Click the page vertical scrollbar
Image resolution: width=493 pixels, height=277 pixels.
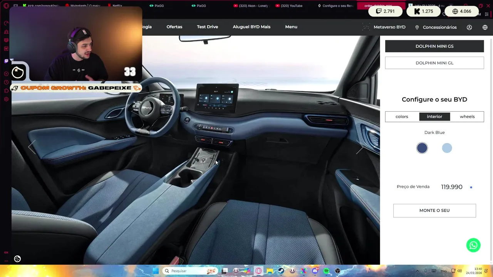(491, 150)
